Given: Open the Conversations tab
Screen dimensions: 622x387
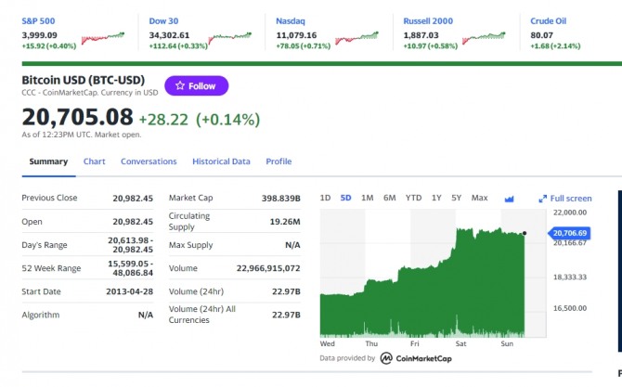Looking at the screenshot, I should click(149, 161).
